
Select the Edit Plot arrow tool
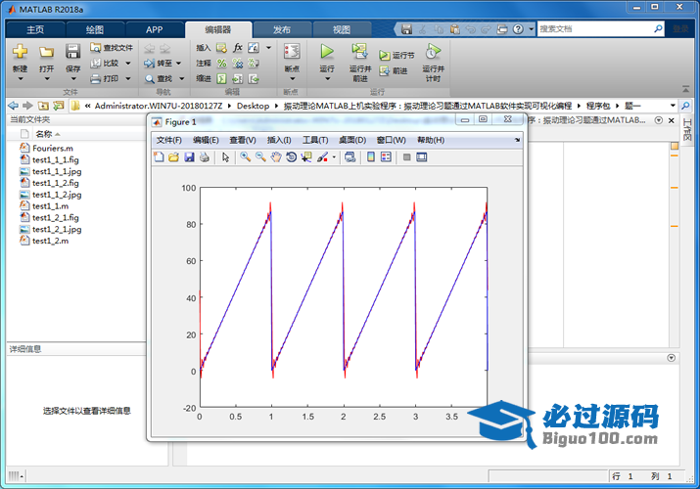[225, 156]
